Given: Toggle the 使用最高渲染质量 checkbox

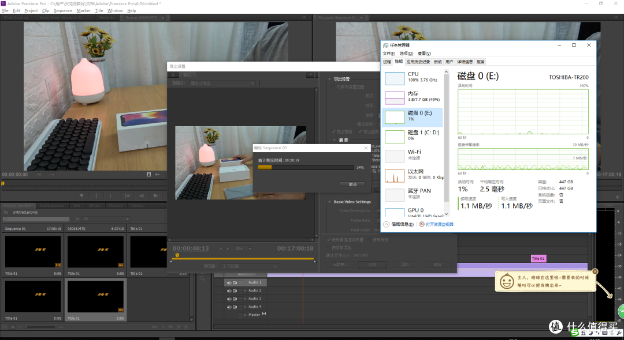Looking at the screenshot, I should coord(329,240).
